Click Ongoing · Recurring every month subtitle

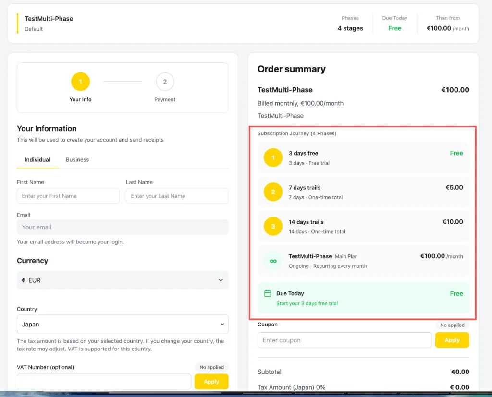coord(328,266)
